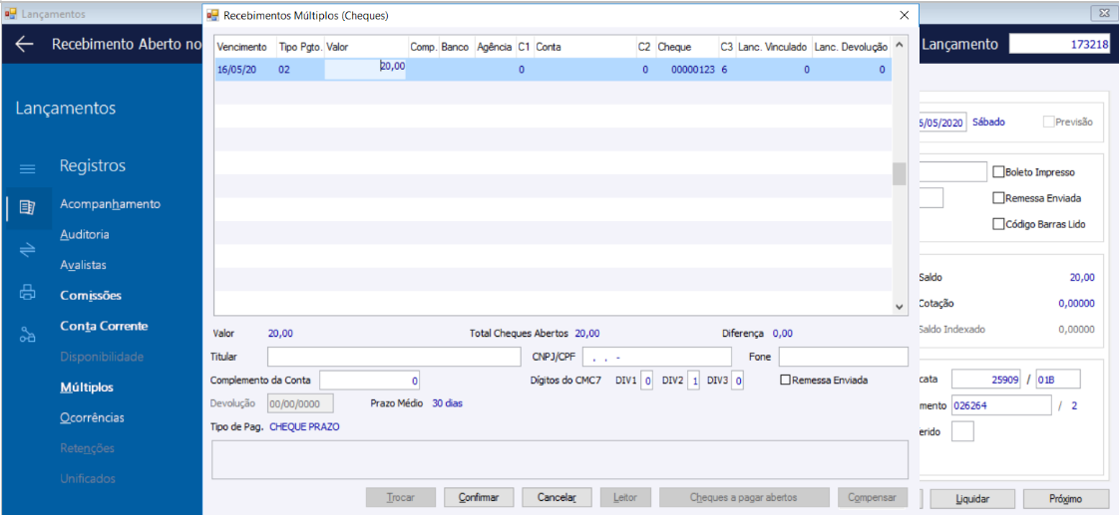Click the Fone input field
The height and width of the screenshot is (515, 1119).
pos(844,357)
